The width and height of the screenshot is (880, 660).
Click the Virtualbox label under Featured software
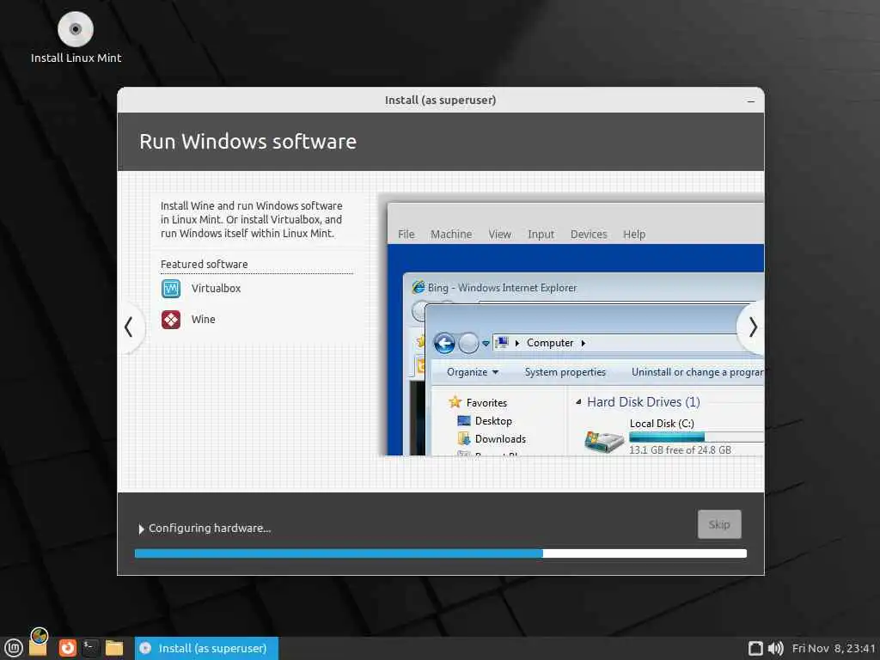pos(216,289)
